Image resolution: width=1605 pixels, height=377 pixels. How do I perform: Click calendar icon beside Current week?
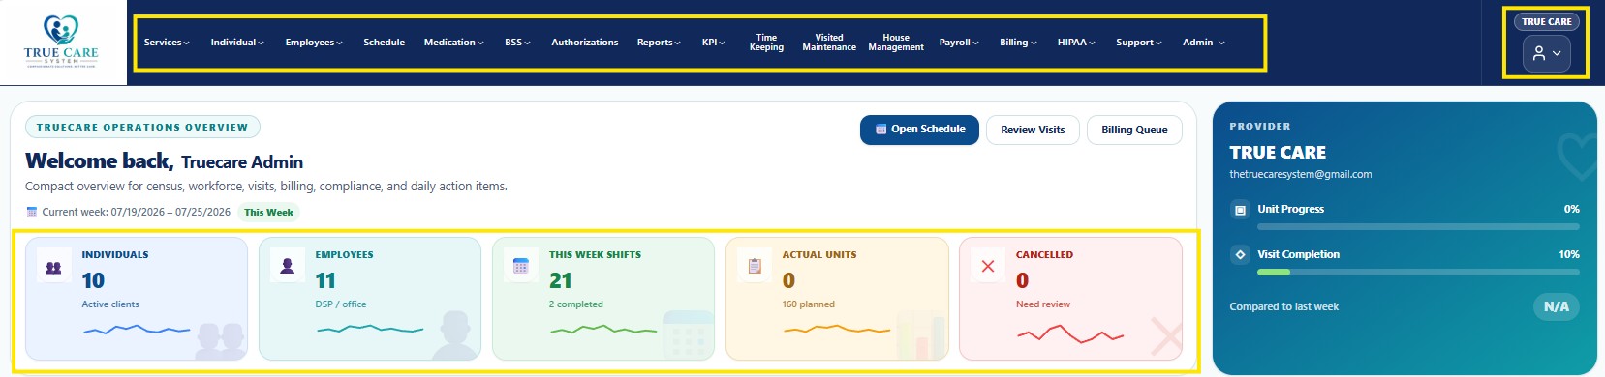point(31,212)
